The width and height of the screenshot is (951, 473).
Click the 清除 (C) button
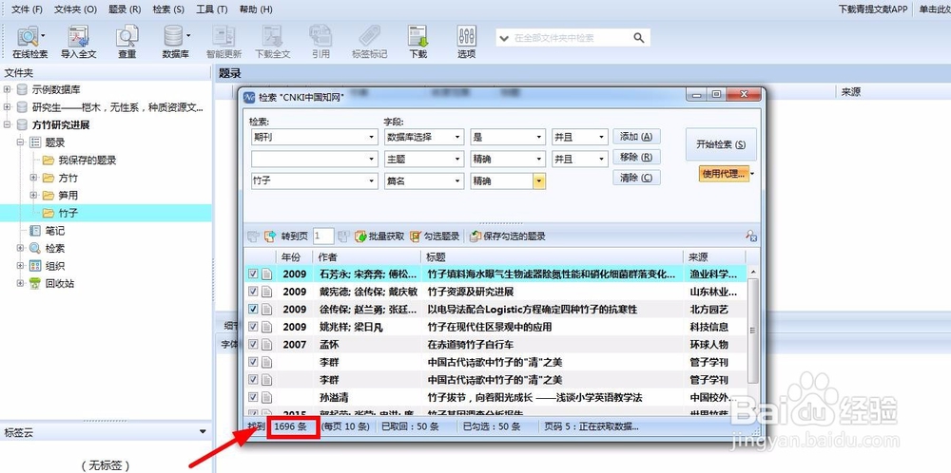point(636,178)
